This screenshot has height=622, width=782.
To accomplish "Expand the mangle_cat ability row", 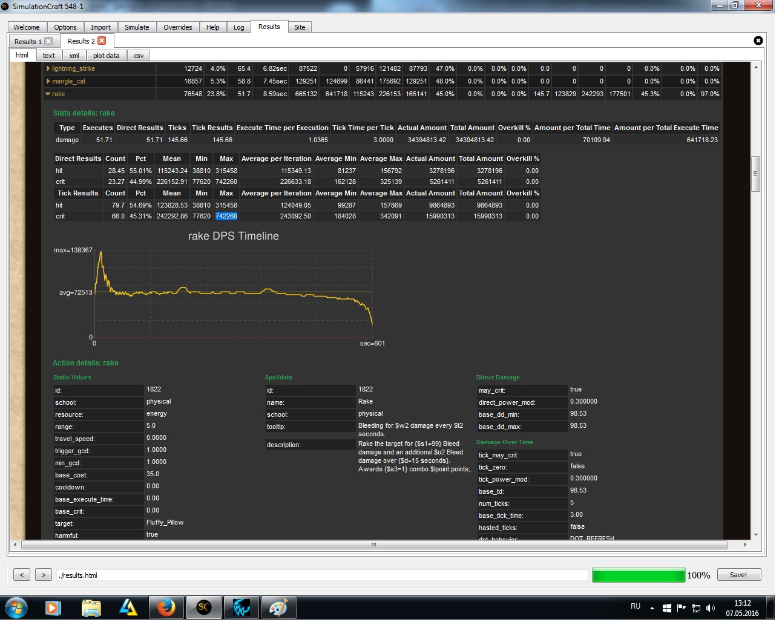I will click(48, 81).
